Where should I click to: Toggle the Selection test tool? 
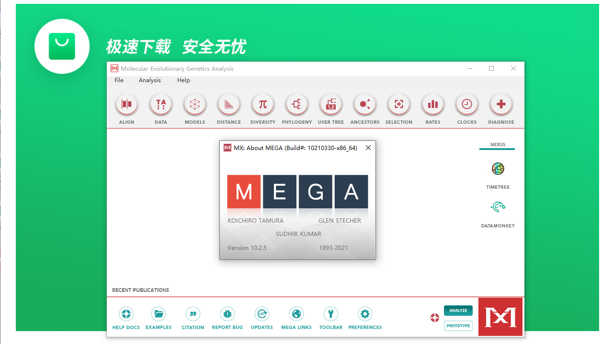point(398,104)
